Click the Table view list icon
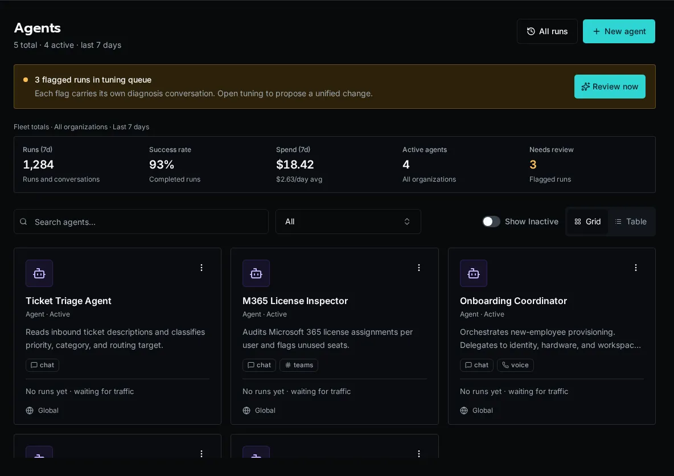The width and height of the screenshot is (674, 476). (x=618, y=221)
